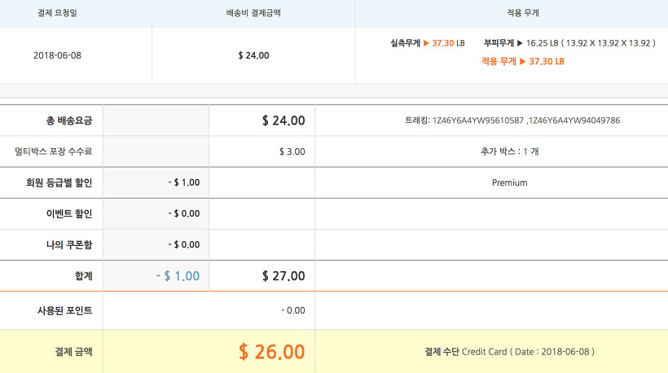The width and height of the screenshot is (668, 373).
Task: Click the 배송비 결제금액 column header
Action: pos(253,13)
